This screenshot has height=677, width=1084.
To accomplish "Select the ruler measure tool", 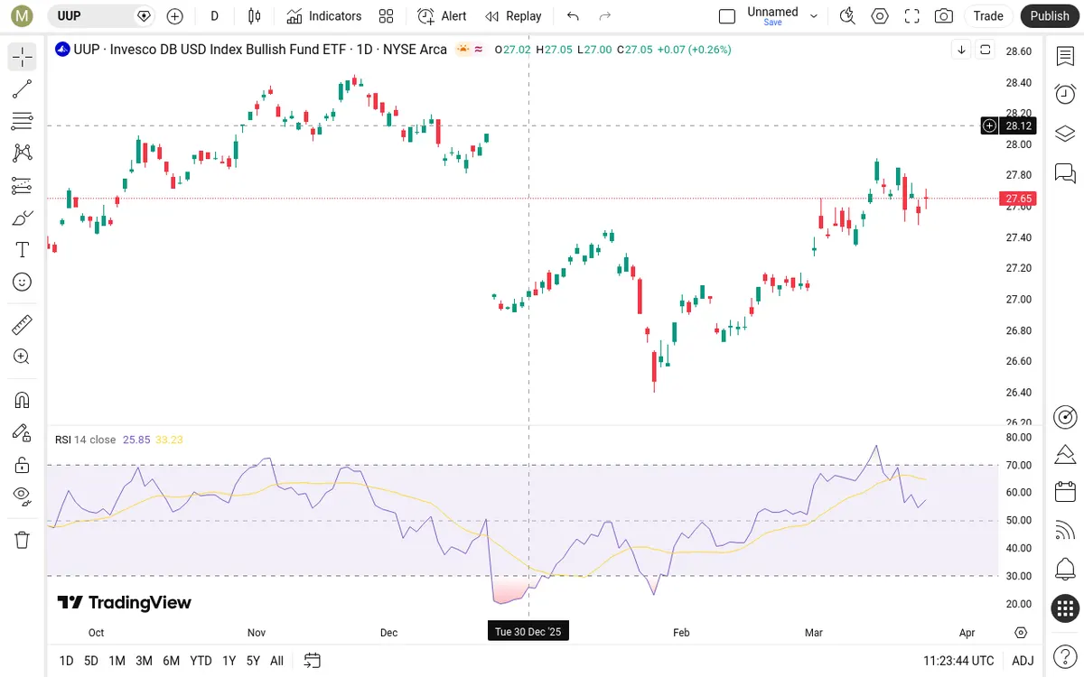I will click(x=23, y=324).
